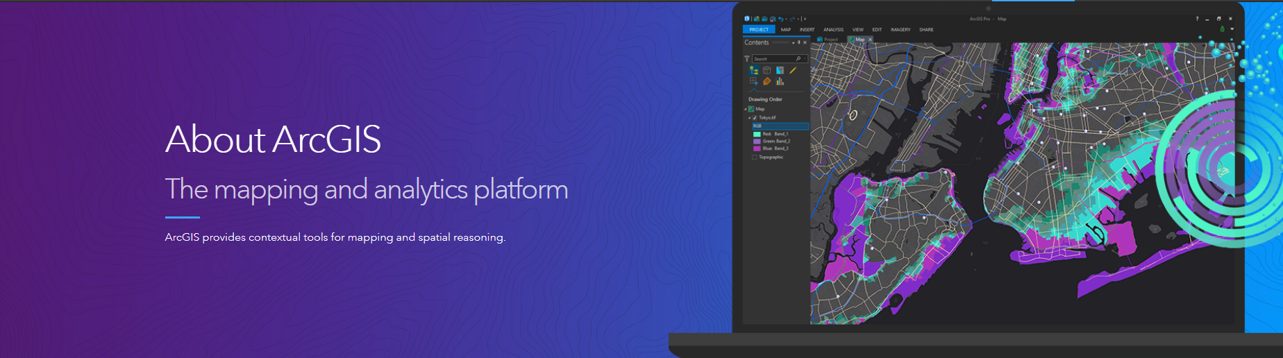1283x358 pixels.
Task: Enable the Topographic layer checkbox
Action: pos(755,157)
